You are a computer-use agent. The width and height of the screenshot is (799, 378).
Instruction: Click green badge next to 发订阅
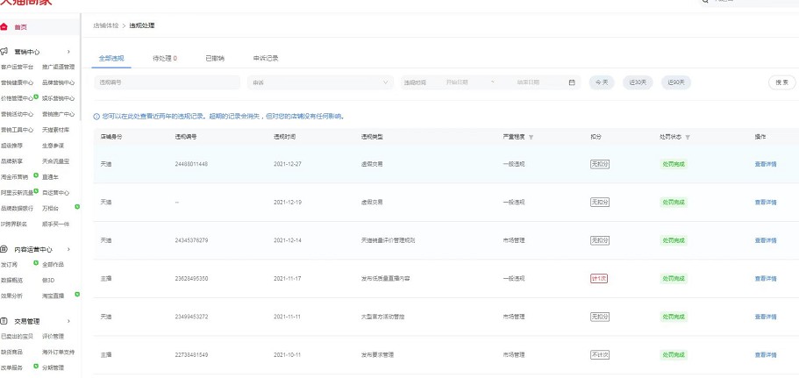(36, 263)
